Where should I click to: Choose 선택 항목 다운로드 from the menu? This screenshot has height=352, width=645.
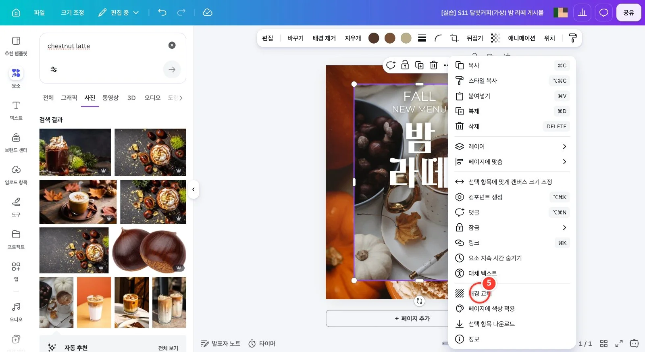(x=512, y=324)
